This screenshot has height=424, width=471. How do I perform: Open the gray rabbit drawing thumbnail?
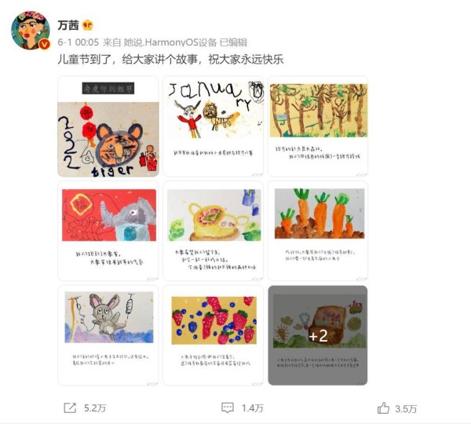coord(108,335)
